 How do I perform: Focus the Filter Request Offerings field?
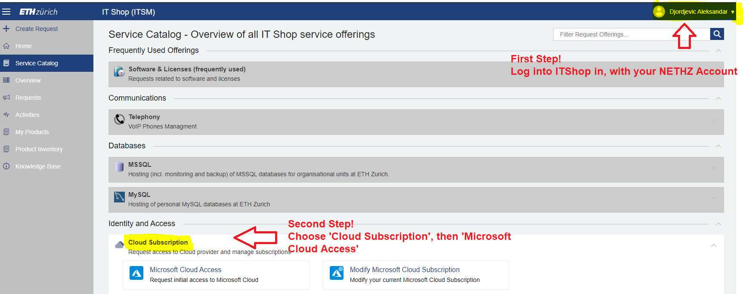(632, 34)
